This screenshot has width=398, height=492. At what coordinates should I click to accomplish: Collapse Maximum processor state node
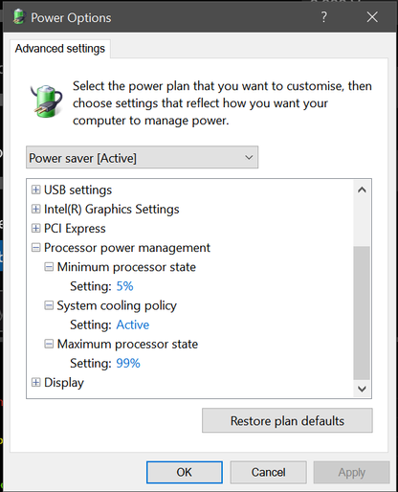49,344
